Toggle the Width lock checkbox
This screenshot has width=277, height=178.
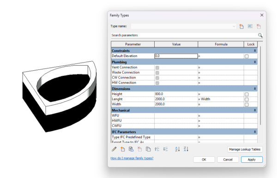pos(247,104)
